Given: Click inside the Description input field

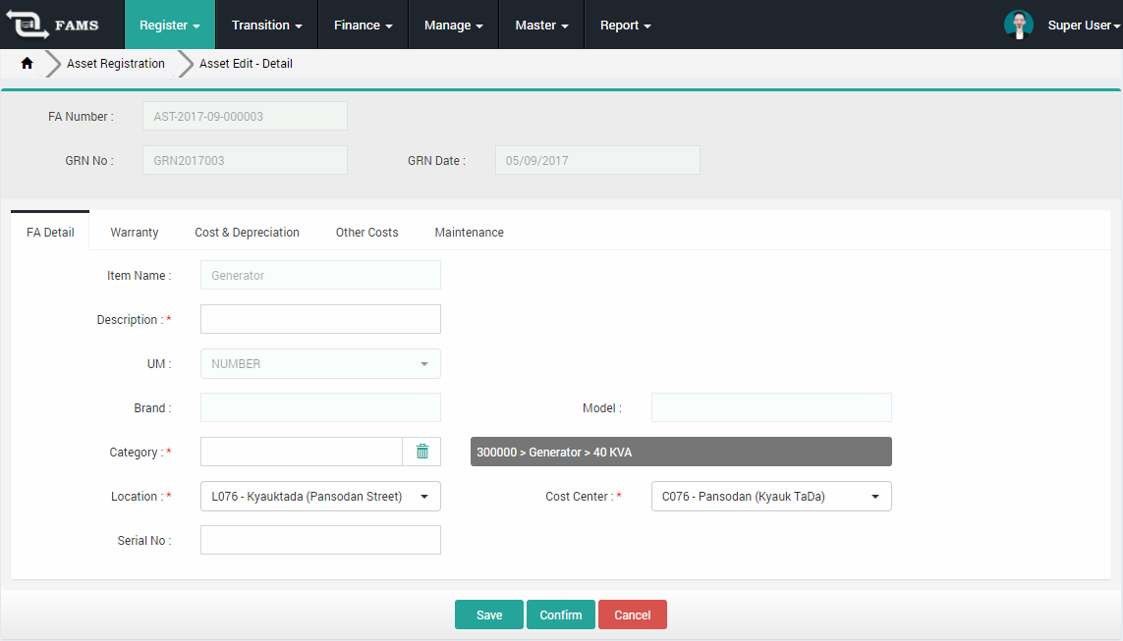Looking at the screenshot, I should click(x=319, y=318).
